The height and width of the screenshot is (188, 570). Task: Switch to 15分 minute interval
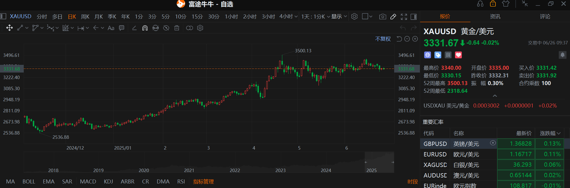[197, 17]
